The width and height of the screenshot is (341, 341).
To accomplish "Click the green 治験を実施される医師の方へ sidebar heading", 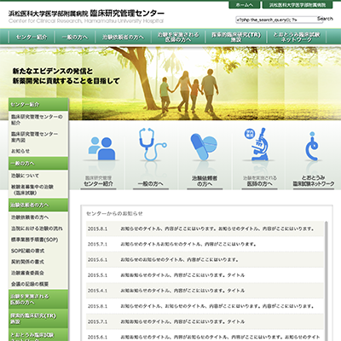I will [38, 299].
